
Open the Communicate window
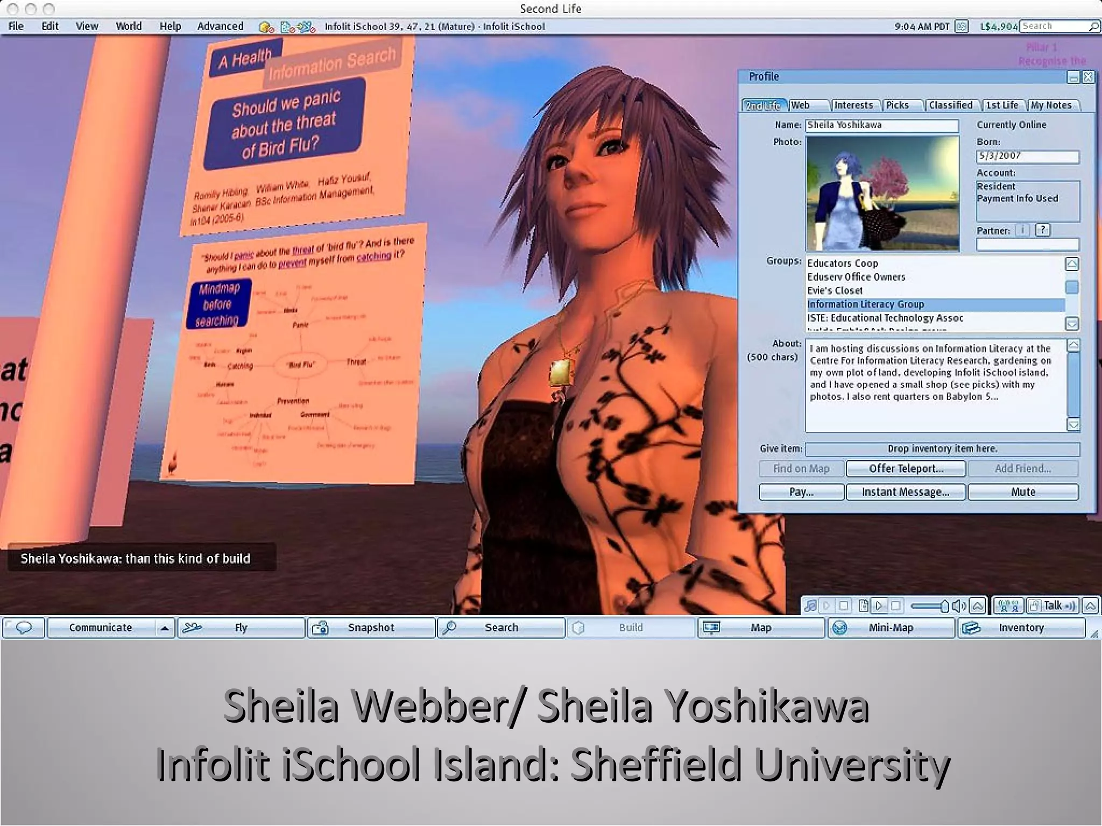101,628
